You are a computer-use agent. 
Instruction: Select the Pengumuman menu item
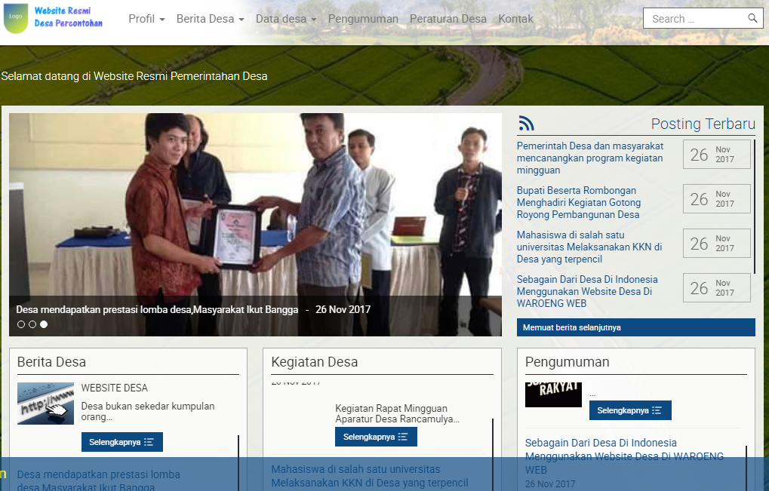click(x=363, y=18)
